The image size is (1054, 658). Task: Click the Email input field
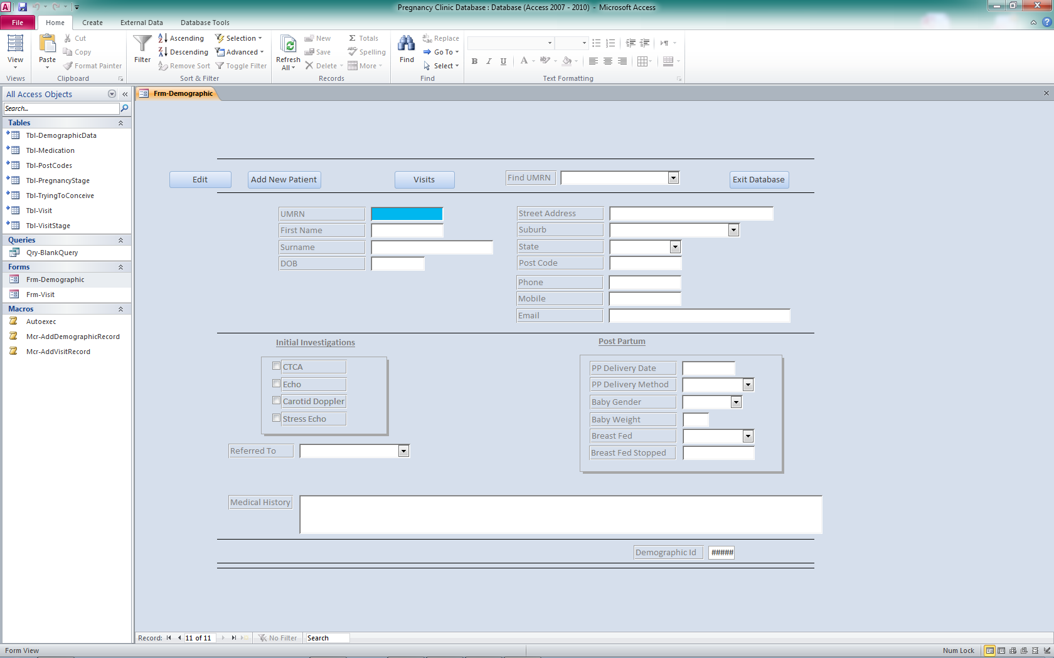click(x=700, y=316)
